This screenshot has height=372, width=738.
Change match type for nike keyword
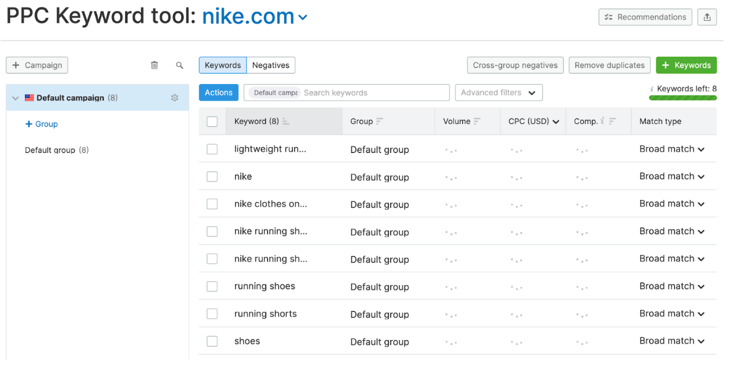tap(672, 176)
